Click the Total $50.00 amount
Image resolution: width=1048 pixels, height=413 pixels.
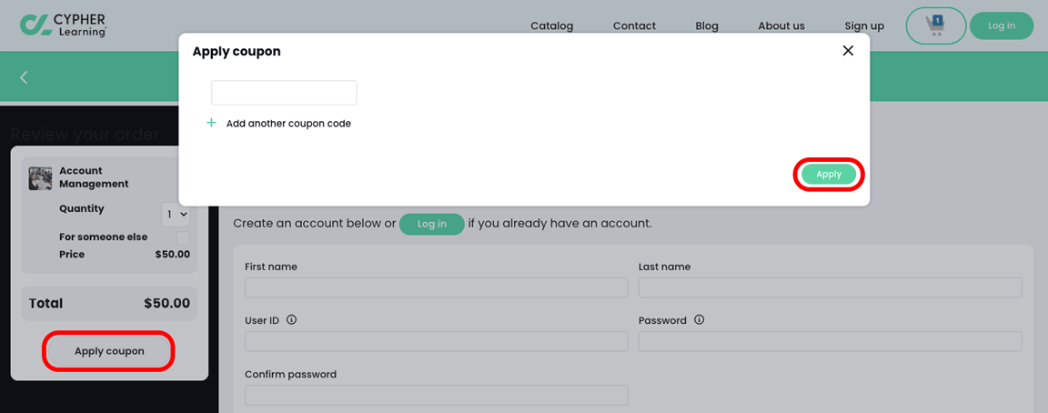pyautogui.click(x=167, y=304)
